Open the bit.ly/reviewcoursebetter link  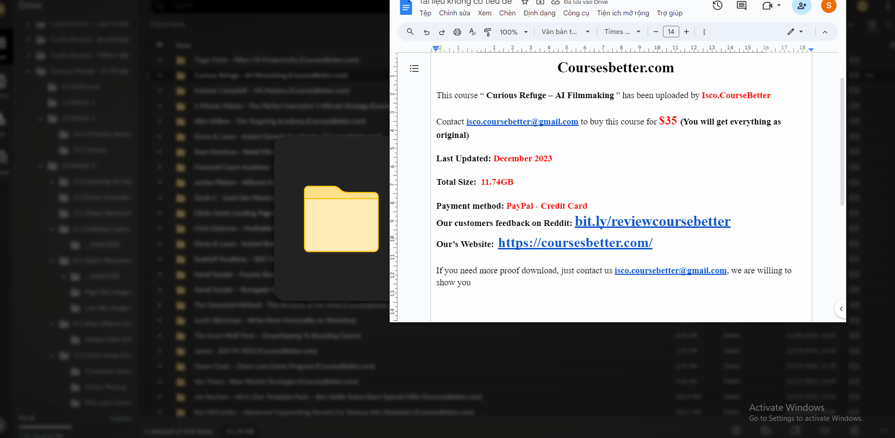pos(652,221)
